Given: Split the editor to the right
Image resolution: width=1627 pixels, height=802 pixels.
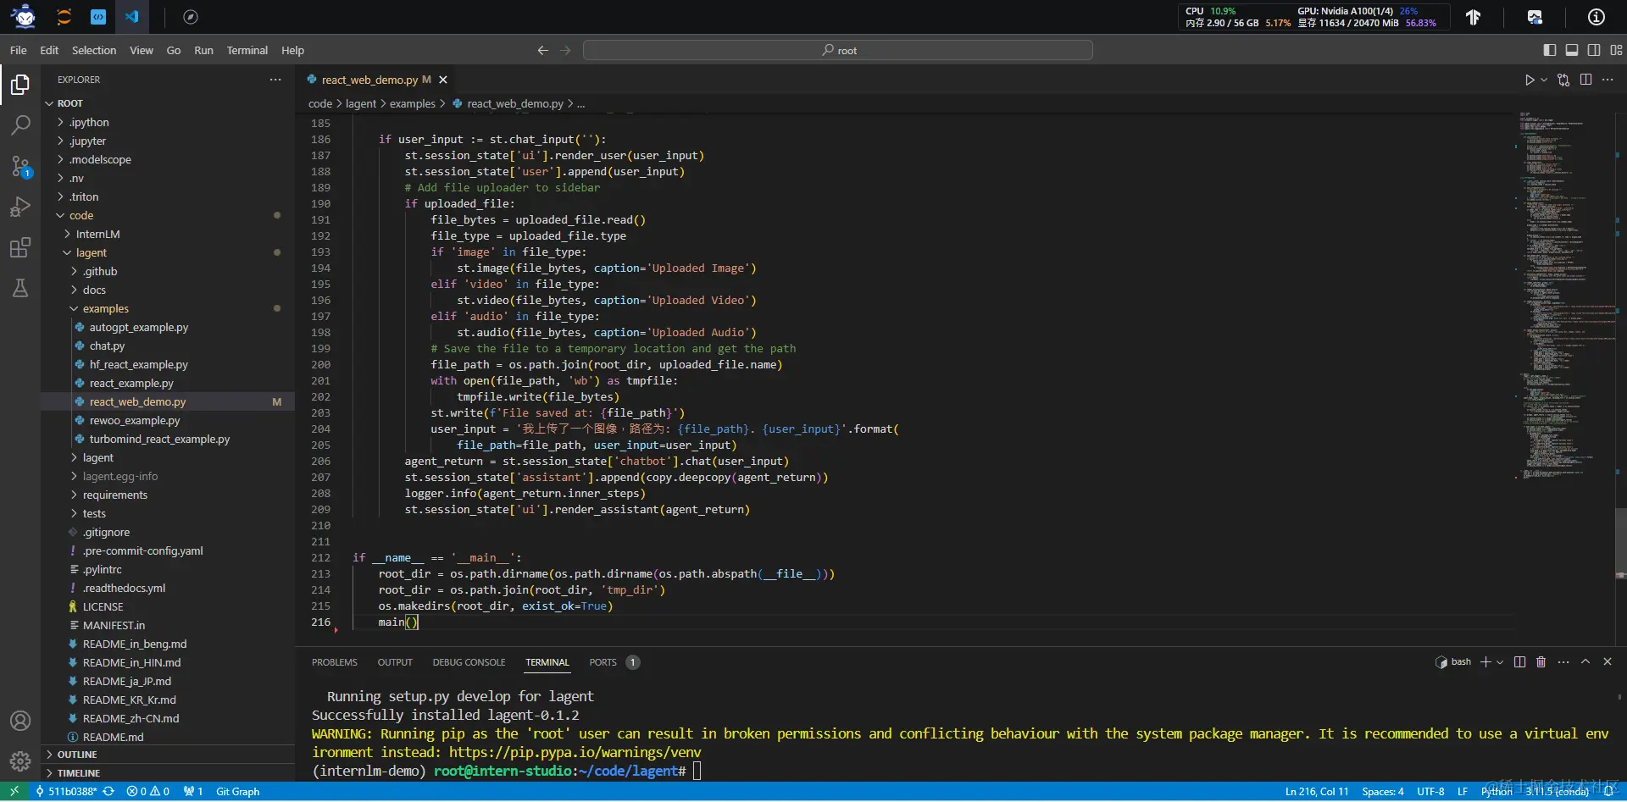Looking at the screenshot, I should coord(1585,80).
